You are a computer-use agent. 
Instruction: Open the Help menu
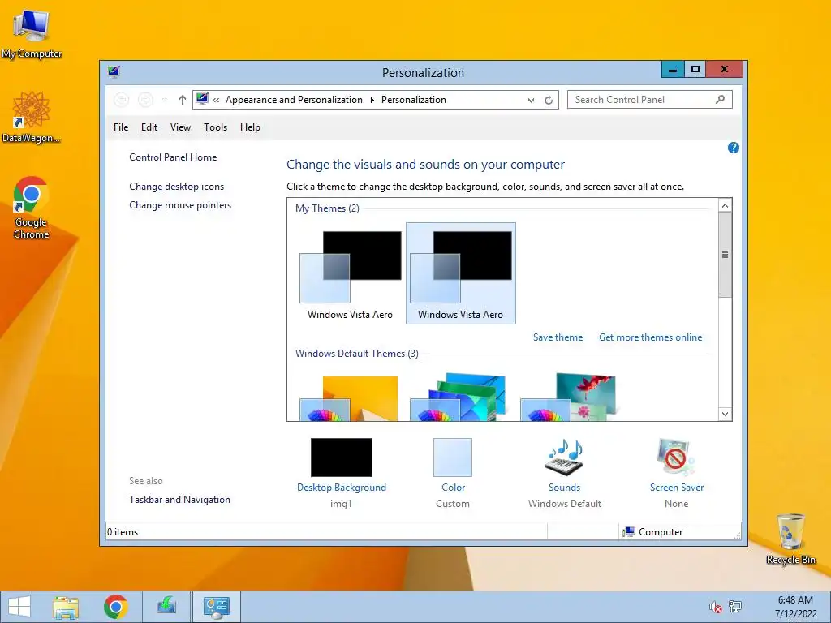pyautogui.click(x=250, y=127)
